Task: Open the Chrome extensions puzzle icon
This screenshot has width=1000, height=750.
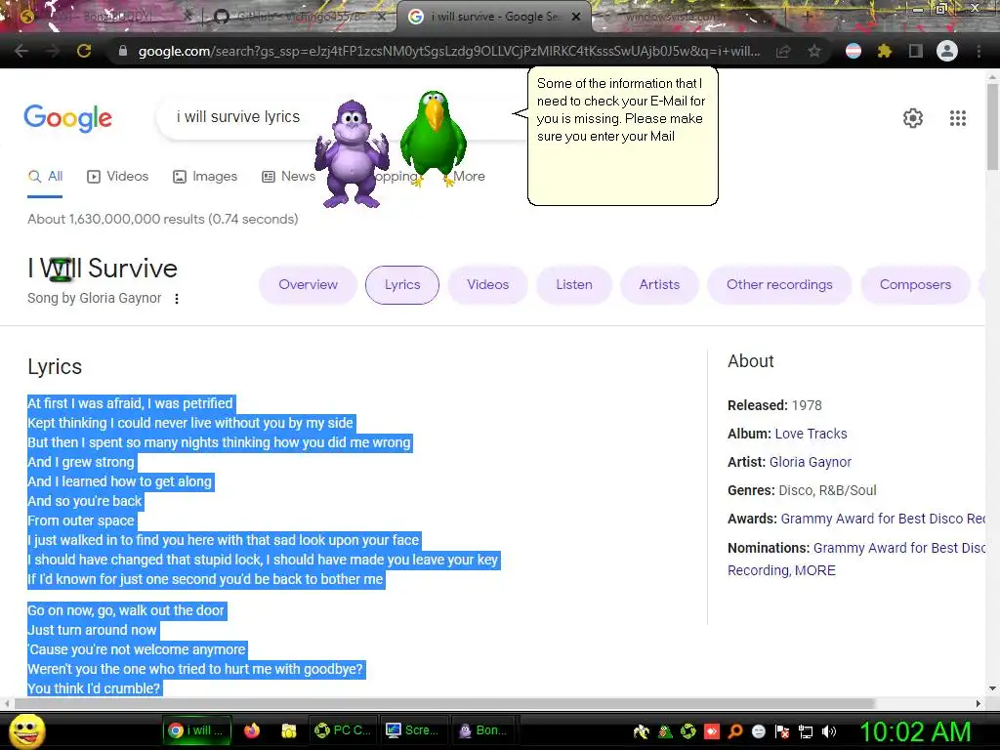Action: point(884,51)
